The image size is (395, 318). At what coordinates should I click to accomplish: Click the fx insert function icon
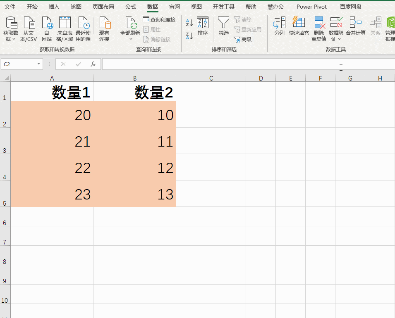pos(93,64)
